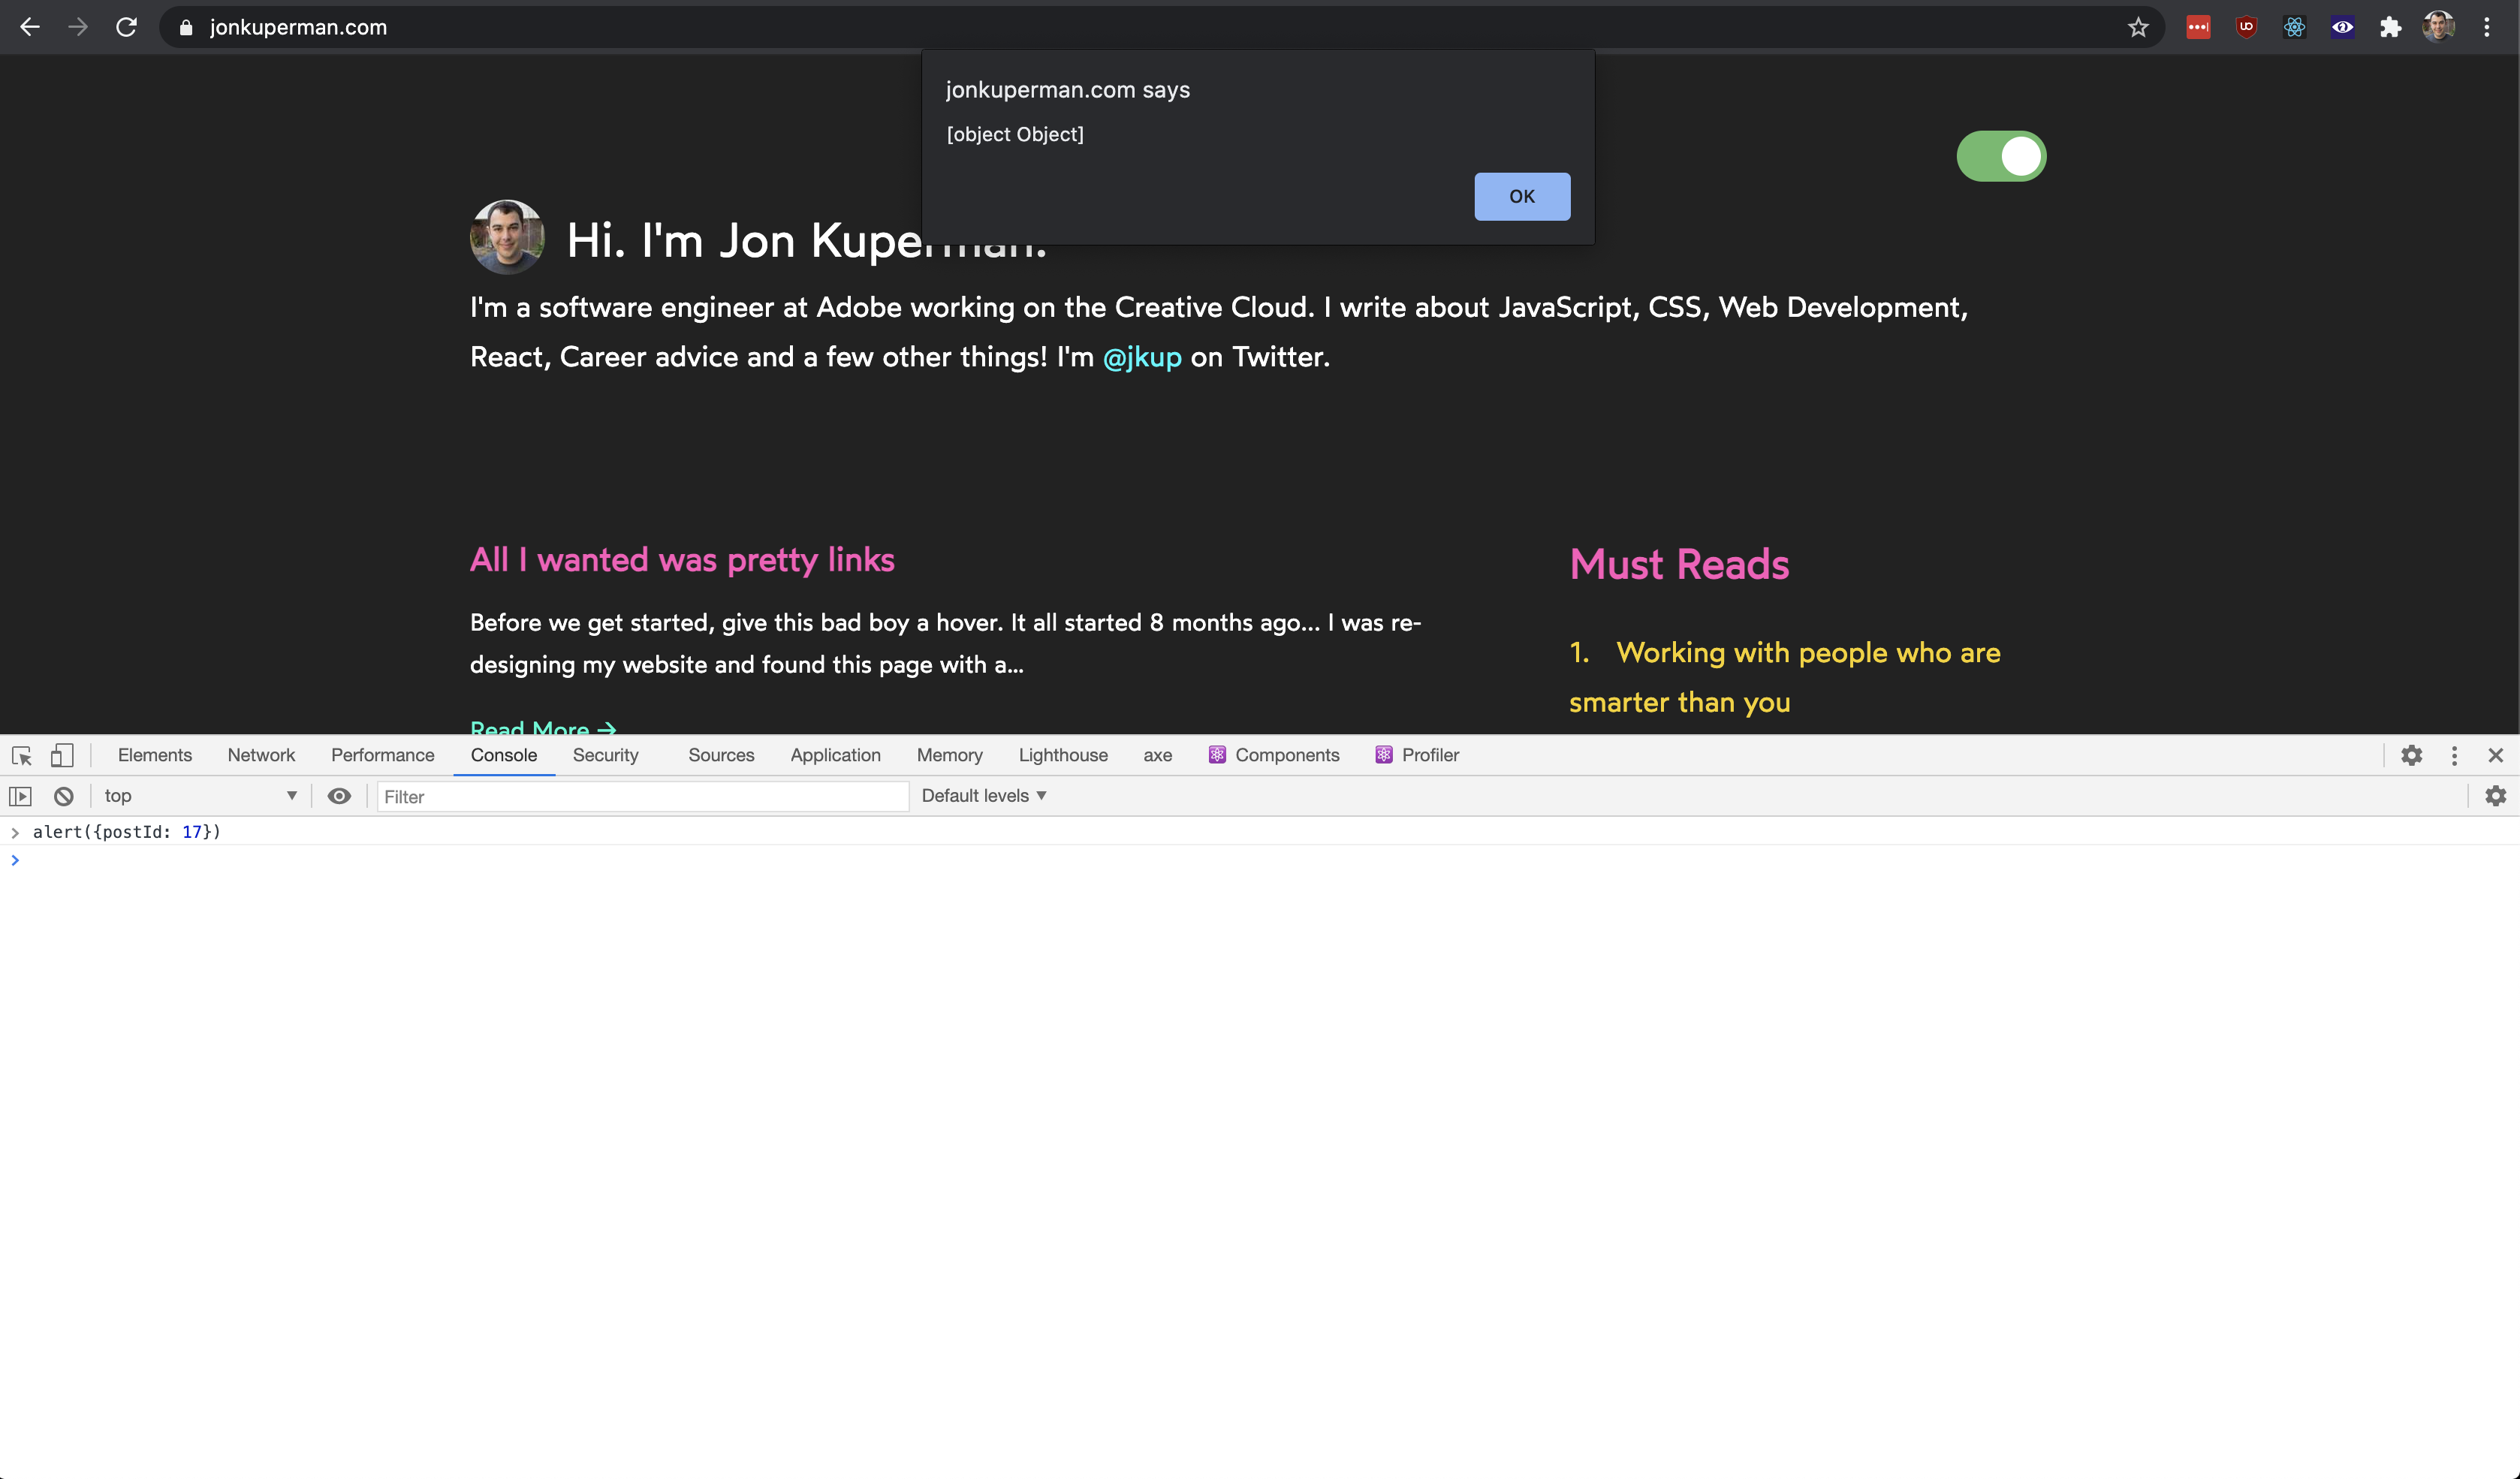Show the console sidebar
Viewport: 2520px width, 1479px height.
click(x=21, y=796)
